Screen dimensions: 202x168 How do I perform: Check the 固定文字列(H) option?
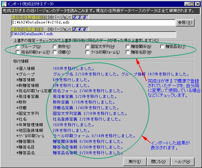pyautogui.click(x=87, y=47)
